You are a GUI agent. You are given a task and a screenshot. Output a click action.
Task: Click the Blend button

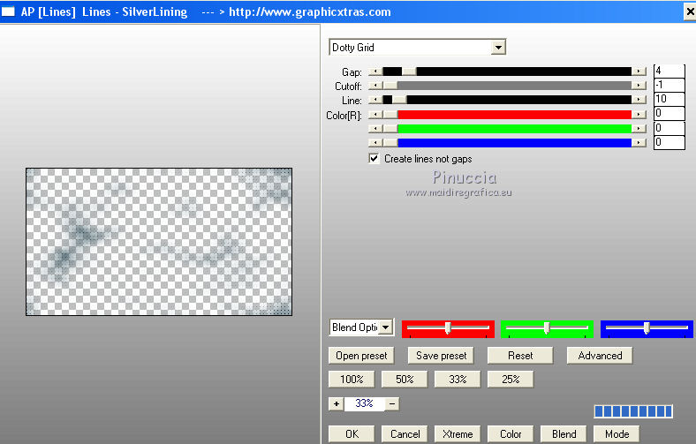pos(564,434)
